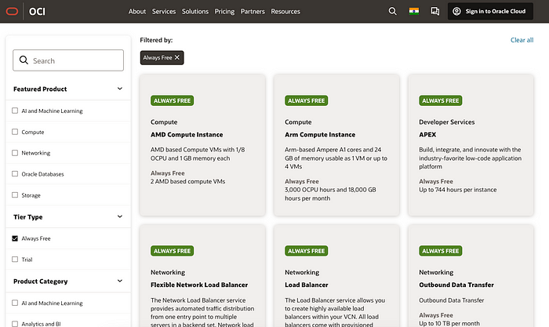Open the chat contact icon
This screenshot has height=327, width=549.
435,12
